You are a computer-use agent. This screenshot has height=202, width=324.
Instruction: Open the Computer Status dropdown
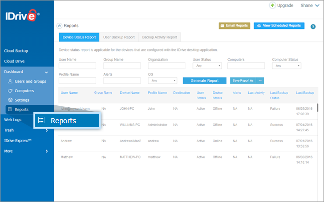coord(287,66)
